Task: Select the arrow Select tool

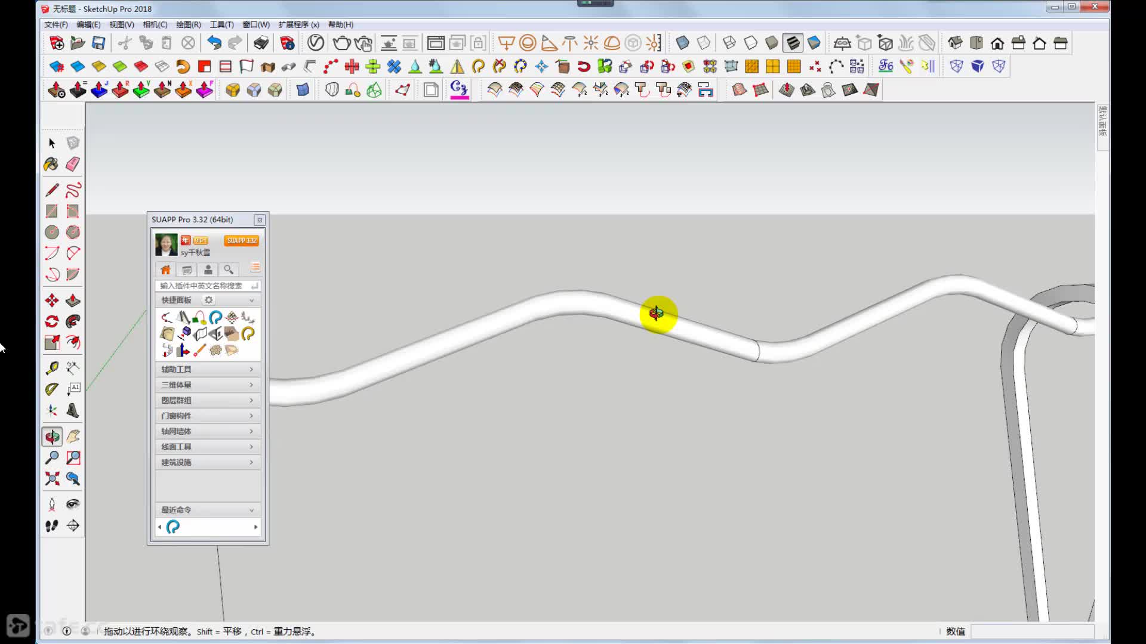Action: click(52, 143)
